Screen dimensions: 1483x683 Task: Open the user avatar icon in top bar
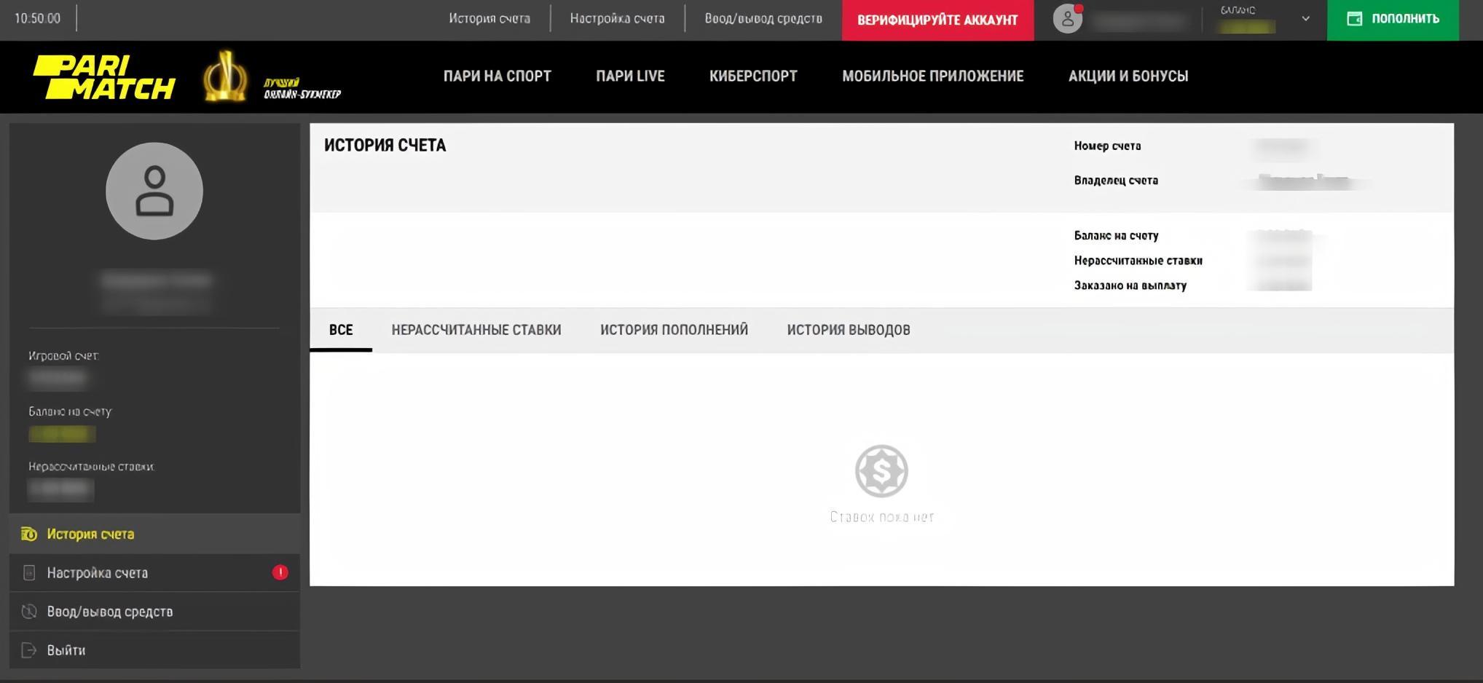(x=1068, y=19)
